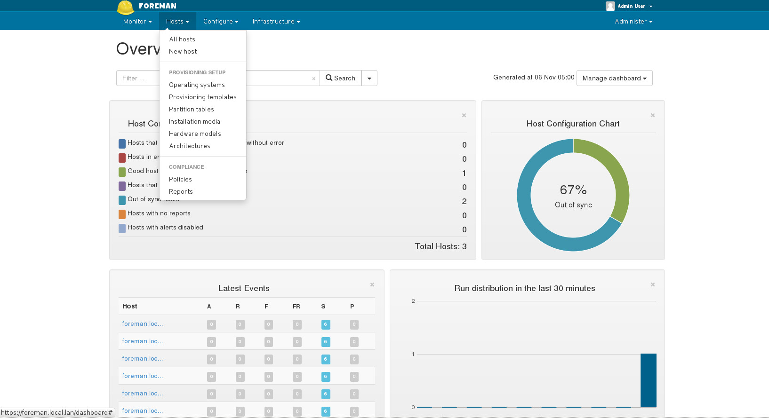This screenshot has height=418, width=769.
Task: Click the light blue alerts disabled swatch
Action: coord(122,228)
